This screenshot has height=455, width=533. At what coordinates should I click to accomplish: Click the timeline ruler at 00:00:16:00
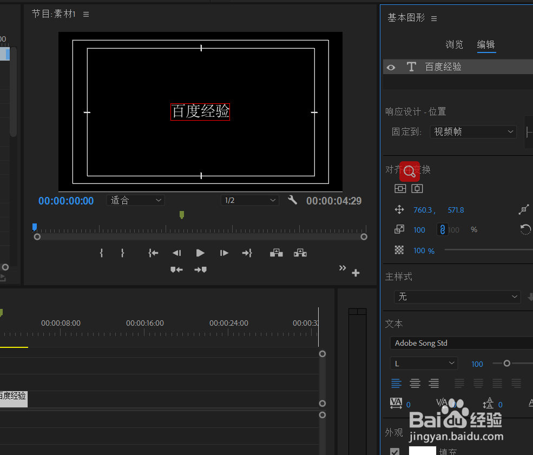(145, 323)
